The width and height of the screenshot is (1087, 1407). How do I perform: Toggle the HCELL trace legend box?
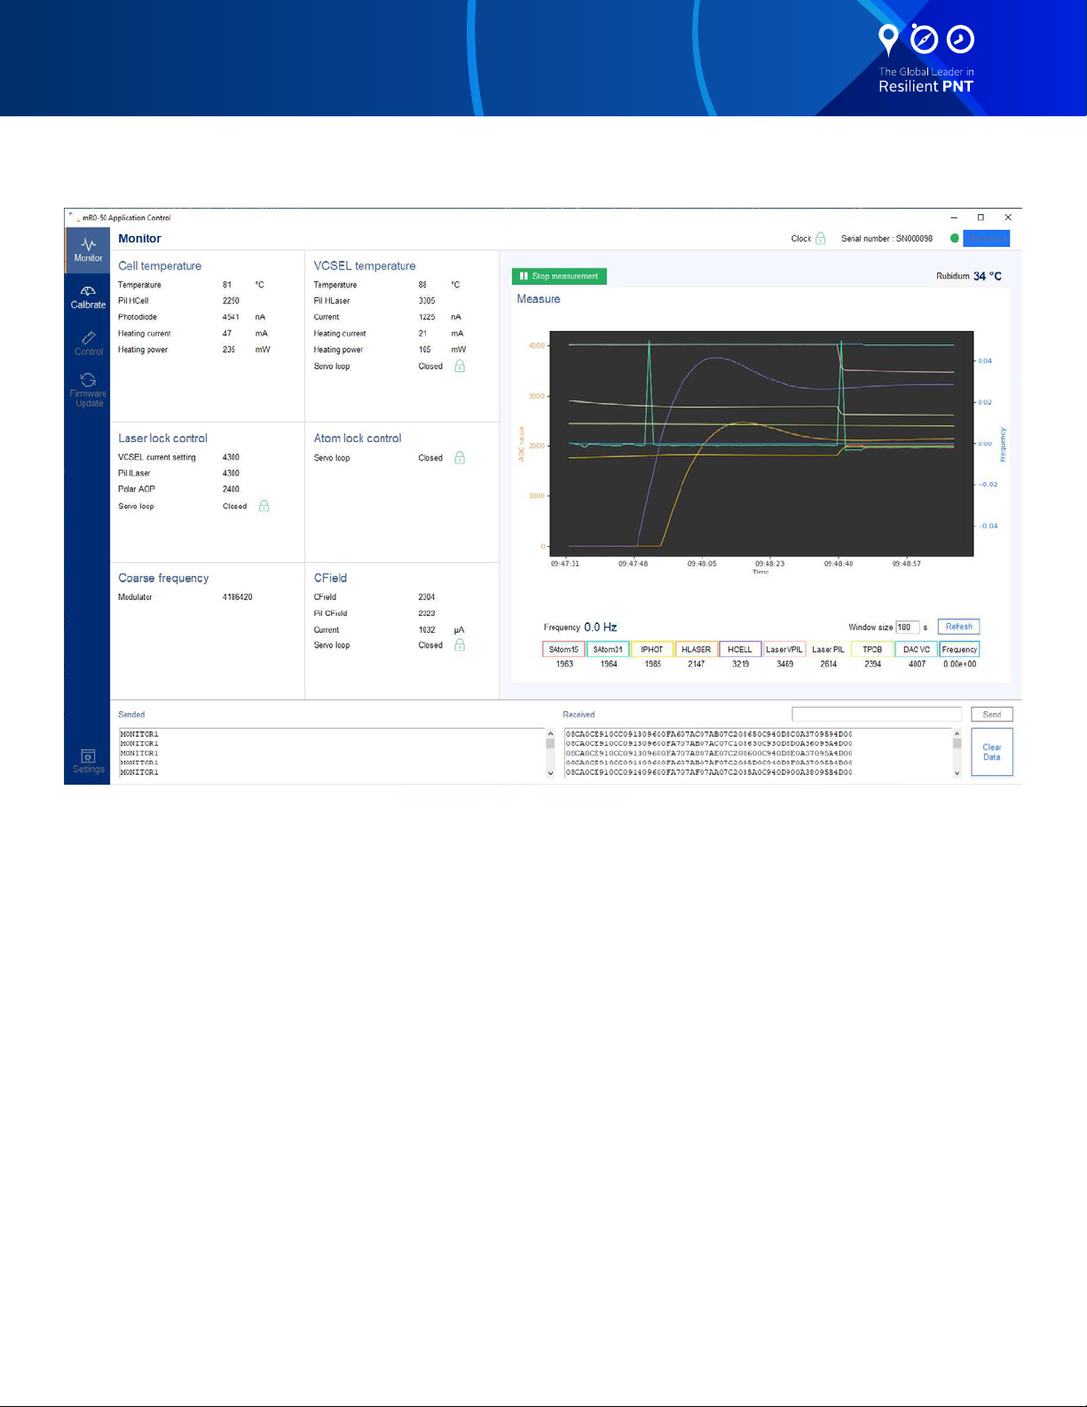(x=740, y=649)
